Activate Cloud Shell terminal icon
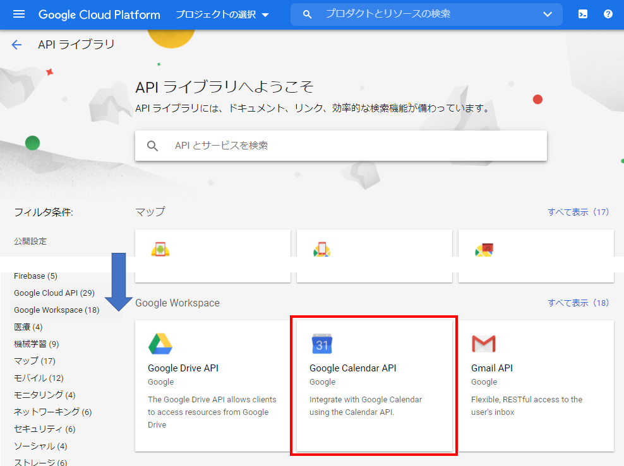The image size is (624, 466). pyautogui.click(x=583, y=14)
